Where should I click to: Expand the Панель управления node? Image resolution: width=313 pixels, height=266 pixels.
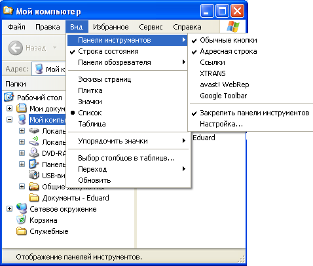(x=22, y=164)
